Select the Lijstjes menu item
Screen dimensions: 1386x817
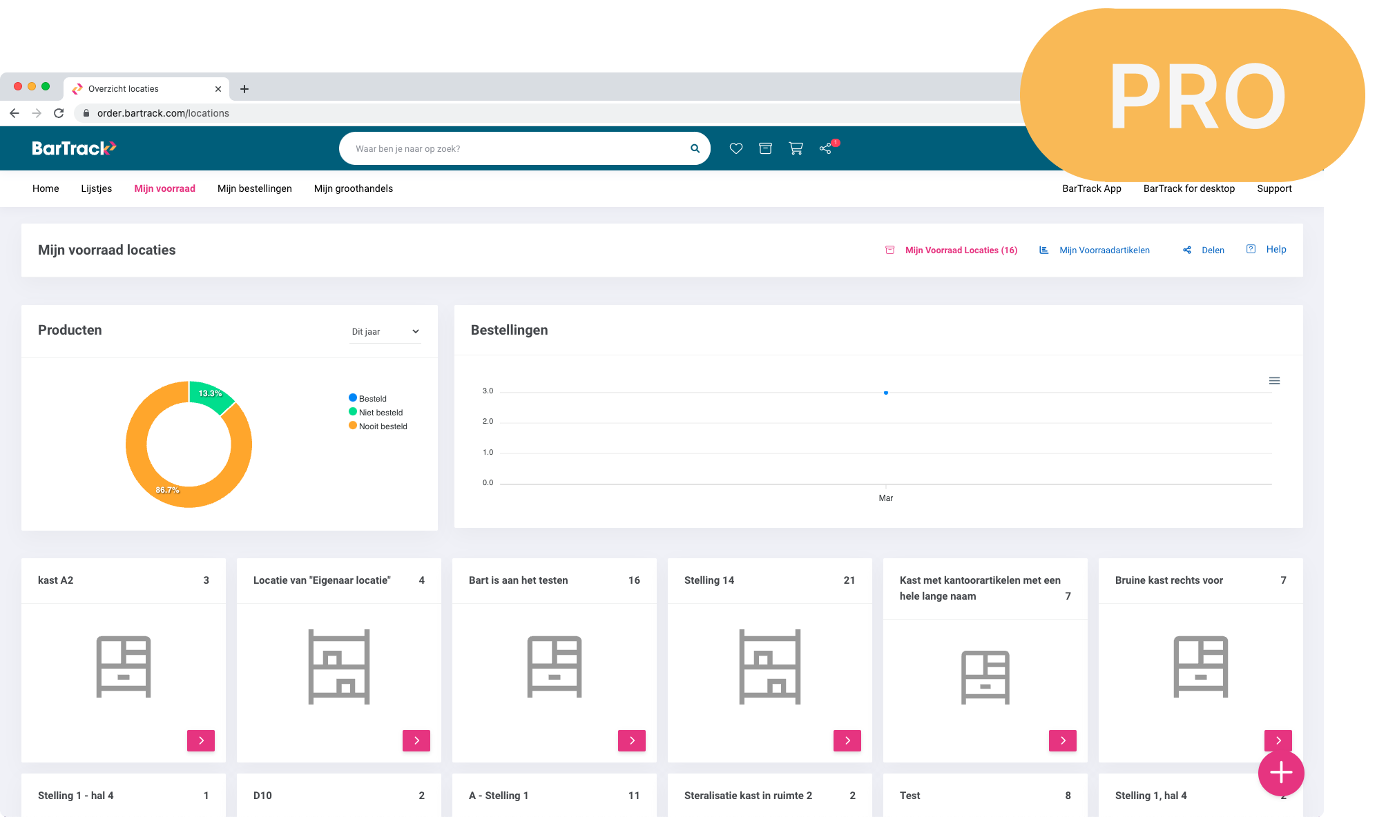97,188
